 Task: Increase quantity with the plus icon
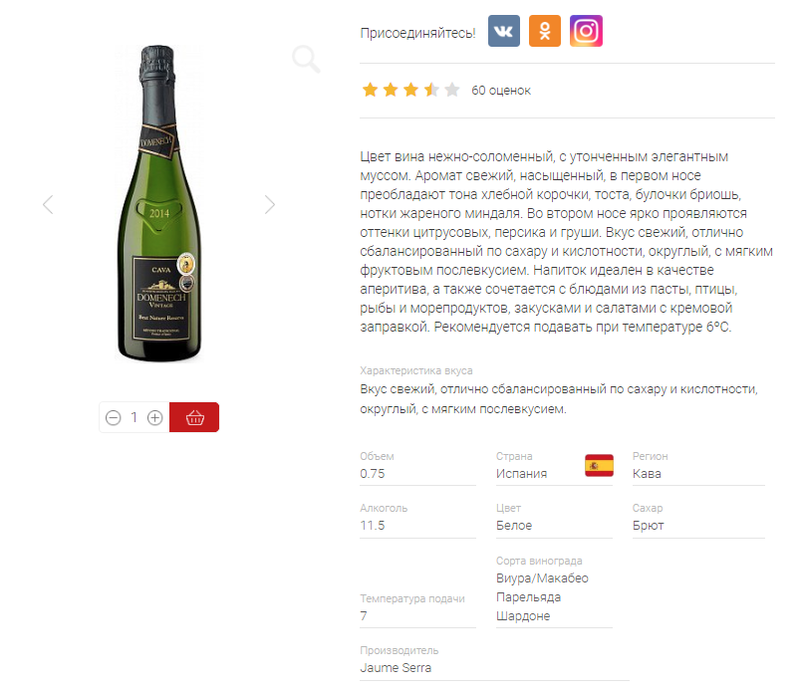154,418
